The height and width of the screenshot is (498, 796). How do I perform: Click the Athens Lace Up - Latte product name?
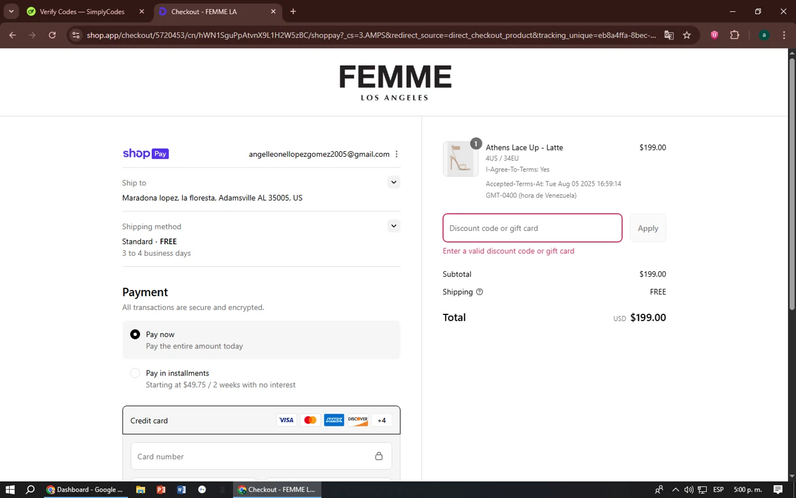pos(524,148)
